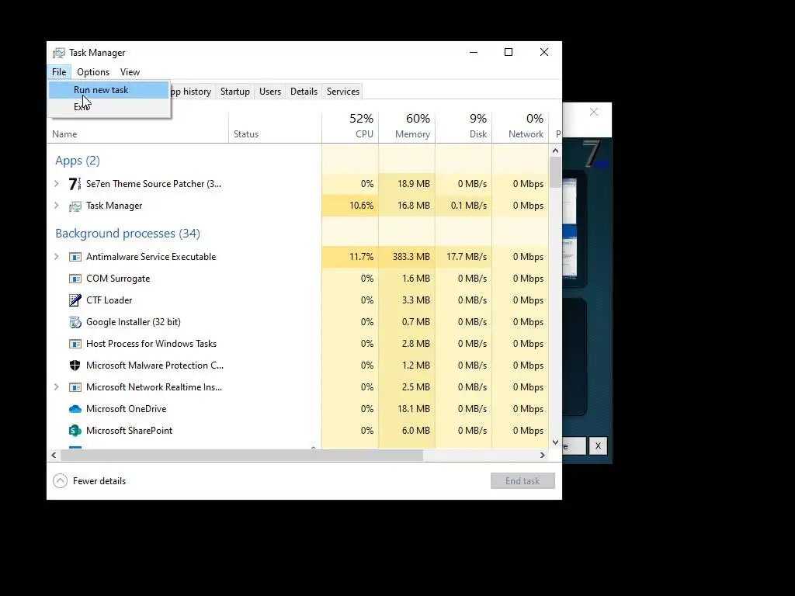
Task: Click the horizontal scrollbar thumb
Action: 242,455
